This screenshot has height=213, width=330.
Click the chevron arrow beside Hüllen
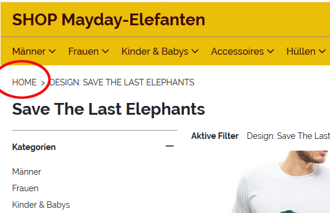(x=322, y=51)
